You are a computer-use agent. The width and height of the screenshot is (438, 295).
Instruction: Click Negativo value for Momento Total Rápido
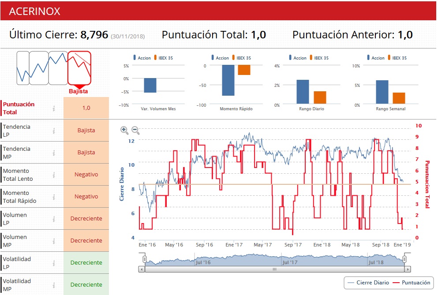(x=86, y=196)
